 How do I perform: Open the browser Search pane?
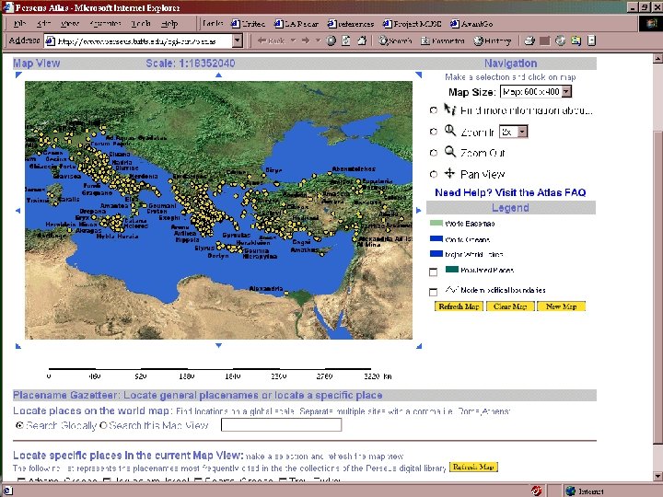(395, 40)
